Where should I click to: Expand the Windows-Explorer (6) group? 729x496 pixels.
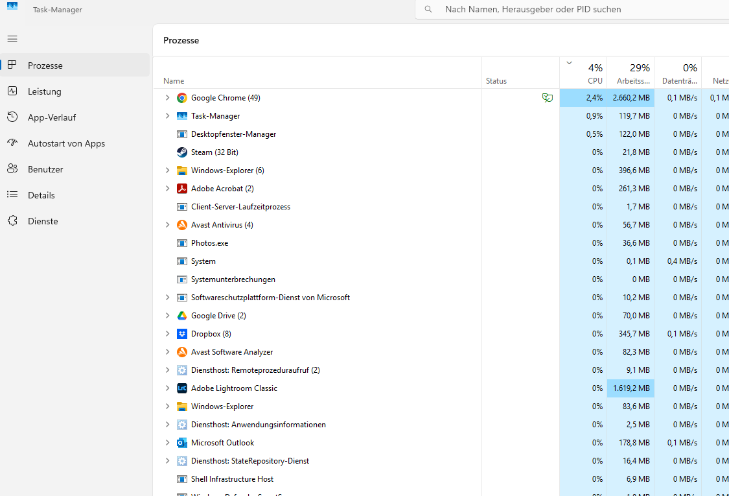click(167, 171)
